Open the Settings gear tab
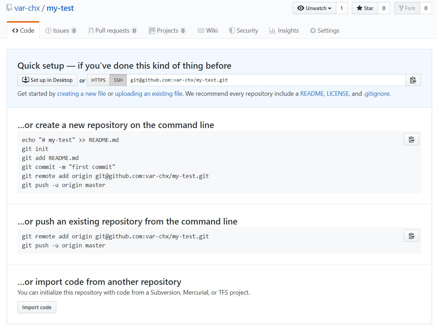The width and height of the screenshot is (437, 331). point(324,31)
